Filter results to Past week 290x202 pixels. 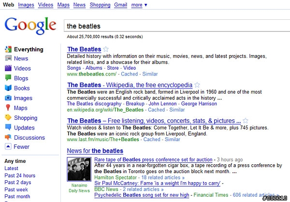coord(16,189)
